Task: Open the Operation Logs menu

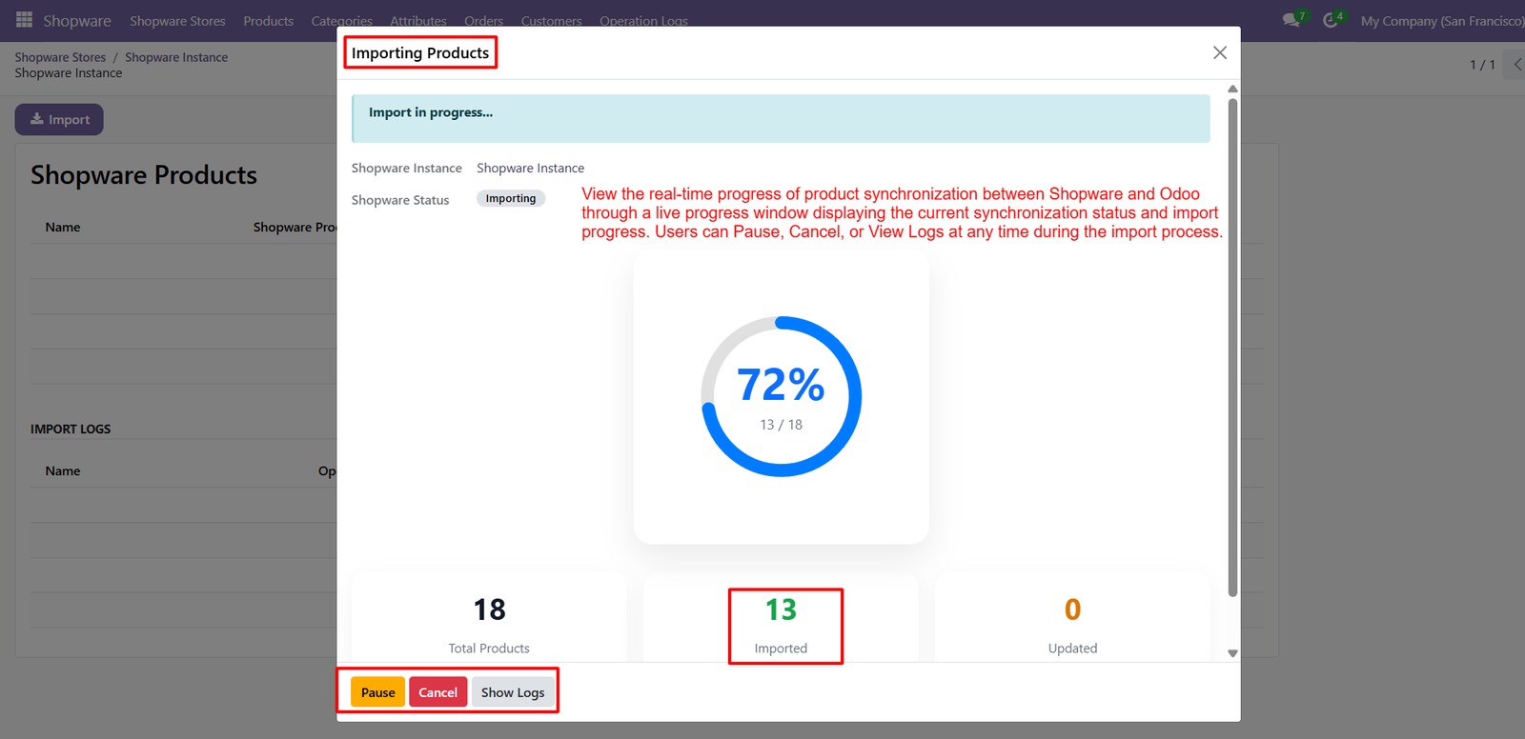Action: [643, 21]
